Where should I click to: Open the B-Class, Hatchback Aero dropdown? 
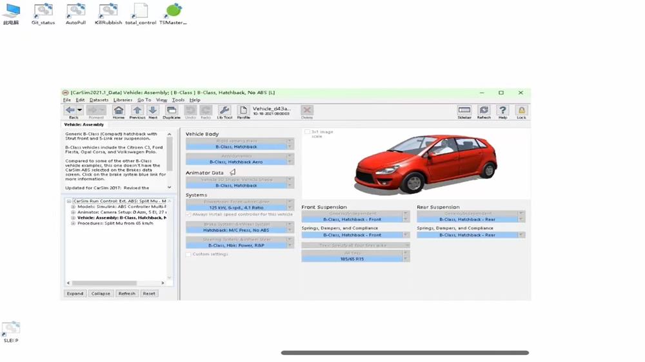(290, 162)
